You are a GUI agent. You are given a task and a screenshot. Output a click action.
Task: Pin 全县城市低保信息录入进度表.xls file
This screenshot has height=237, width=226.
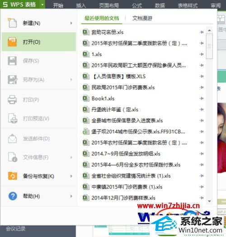coord(202,121)
